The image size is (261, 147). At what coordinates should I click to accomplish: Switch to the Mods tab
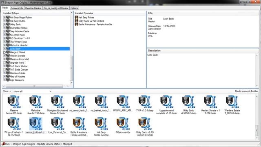[x=5, y=8]
